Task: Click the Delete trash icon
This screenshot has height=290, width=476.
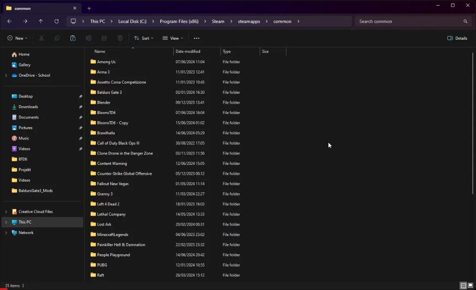Action: (x=120, y=38)
